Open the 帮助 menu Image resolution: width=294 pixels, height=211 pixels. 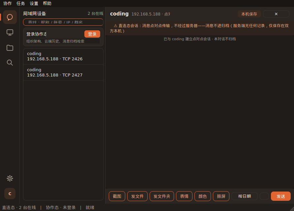(x=47, y=3)
